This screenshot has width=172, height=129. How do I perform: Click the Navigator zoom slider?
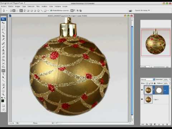[159, 67]
